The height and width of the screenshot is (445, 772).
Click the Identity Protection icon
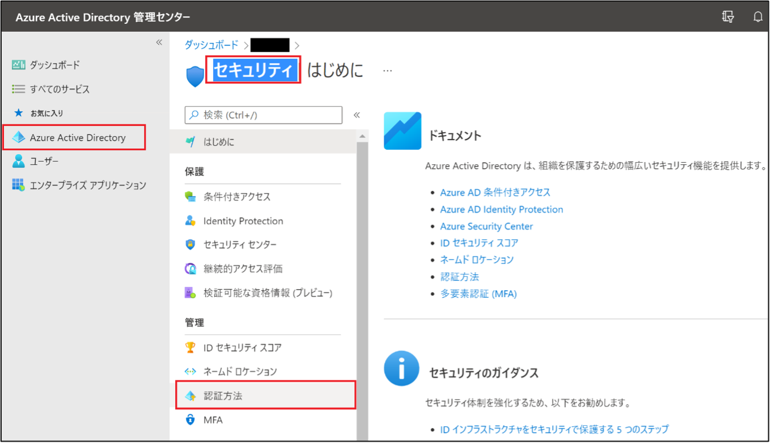(190, 221)
